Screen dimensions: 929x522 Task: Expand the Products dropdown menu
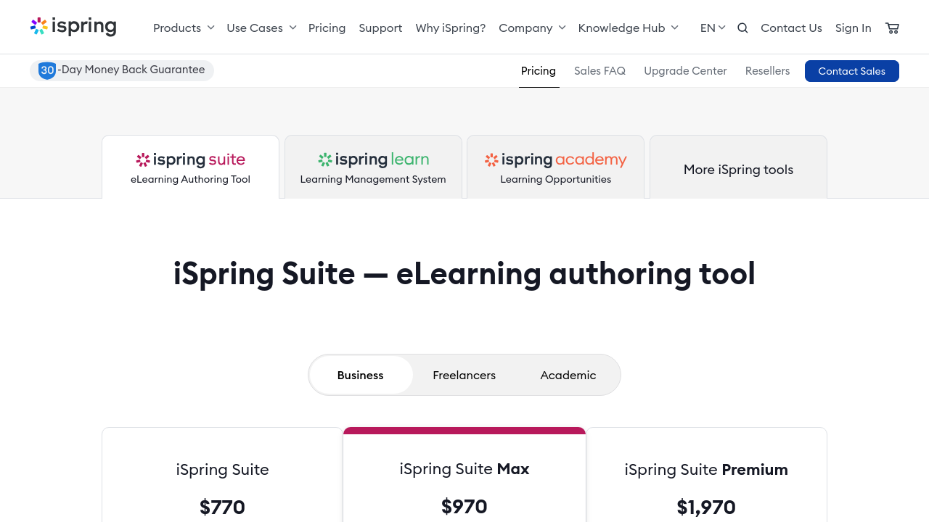[x=184, y=28]
